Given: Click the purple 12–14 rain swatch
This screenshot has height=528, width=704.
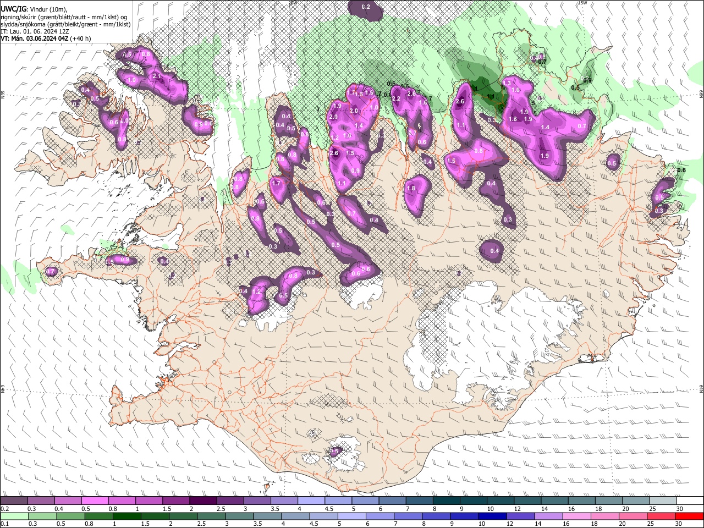Looking at the screenshot, I should tap(521, 516).
